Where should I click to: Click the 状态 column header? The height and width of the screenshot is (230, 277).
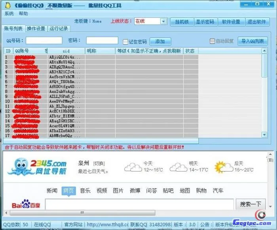191,51
